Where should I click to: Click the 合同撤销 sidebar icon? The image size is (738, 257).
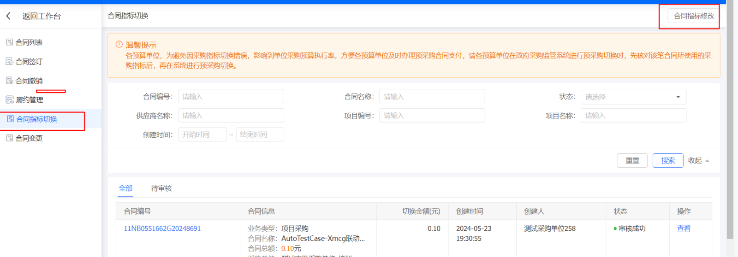[9, 81]
